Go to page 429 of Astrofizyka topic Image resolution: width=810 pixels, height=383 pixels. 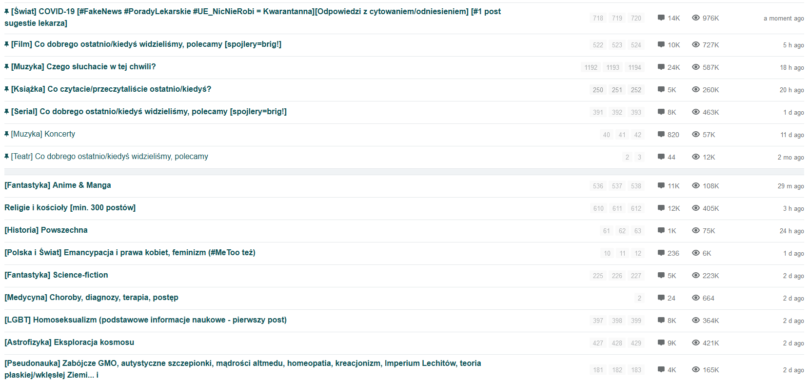click(x=636, y=343)
